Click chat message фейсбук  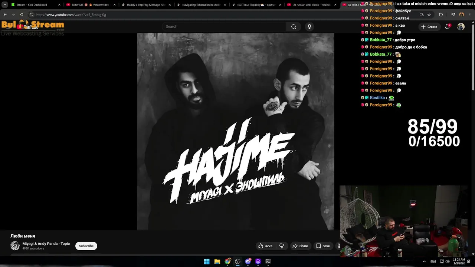coord(403,11)
